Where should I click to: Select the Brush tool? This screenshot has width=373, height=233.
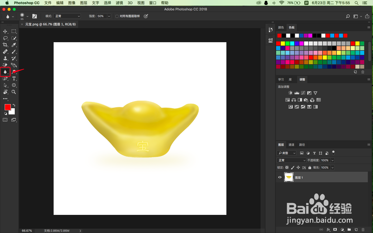pos(14,52)
